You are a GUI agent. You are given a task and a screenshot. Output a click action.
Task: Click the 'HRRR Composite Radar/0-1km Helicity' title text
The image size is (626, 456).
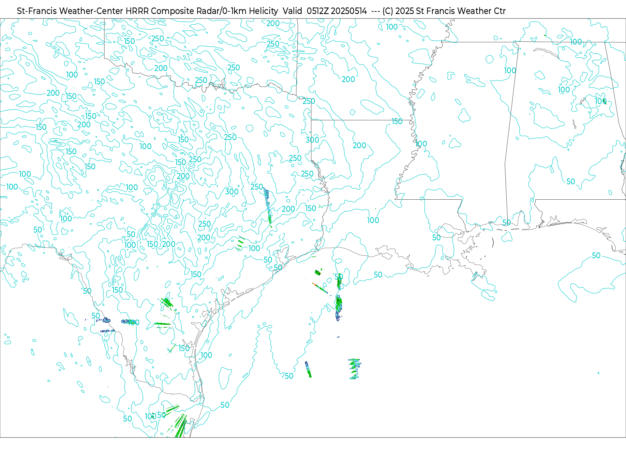pos(202,11)
